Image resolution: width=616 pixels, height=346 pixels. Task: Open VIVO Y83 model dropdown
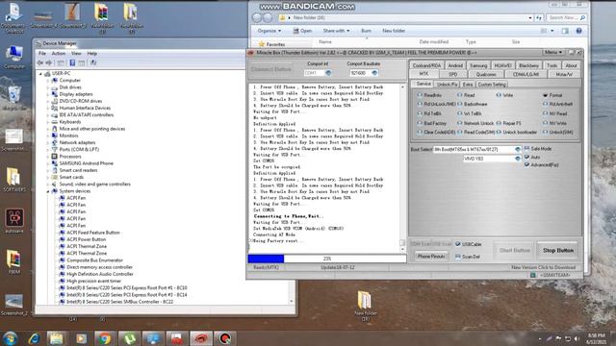[518, 159]
